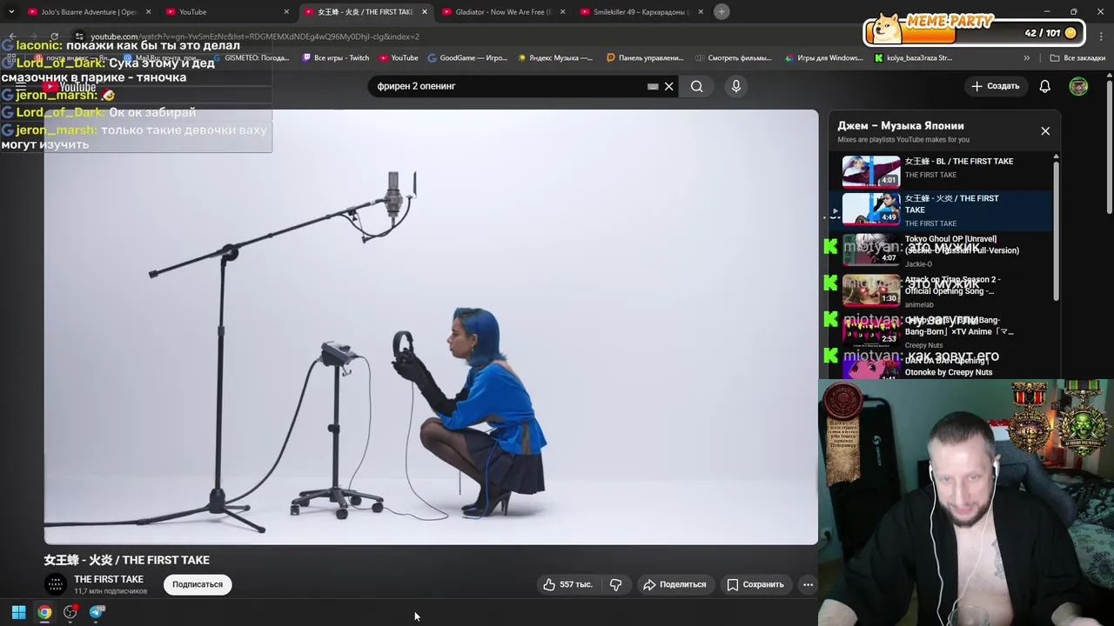
Task: Click the playlist panel scrollbar
Action: (1057, 230)
